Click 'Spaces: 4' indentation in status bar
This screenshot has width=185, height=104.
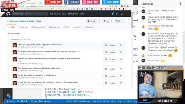(97, 101)
